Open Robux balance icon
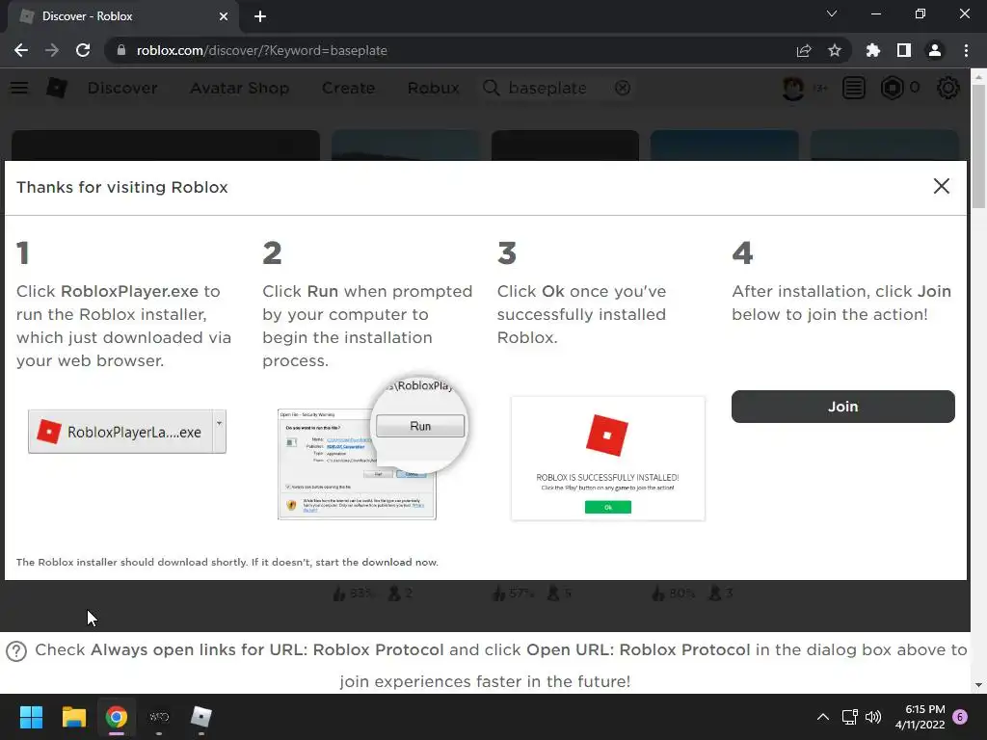The height and width of the screenshot is (740, 987). (x=892, y=88)
